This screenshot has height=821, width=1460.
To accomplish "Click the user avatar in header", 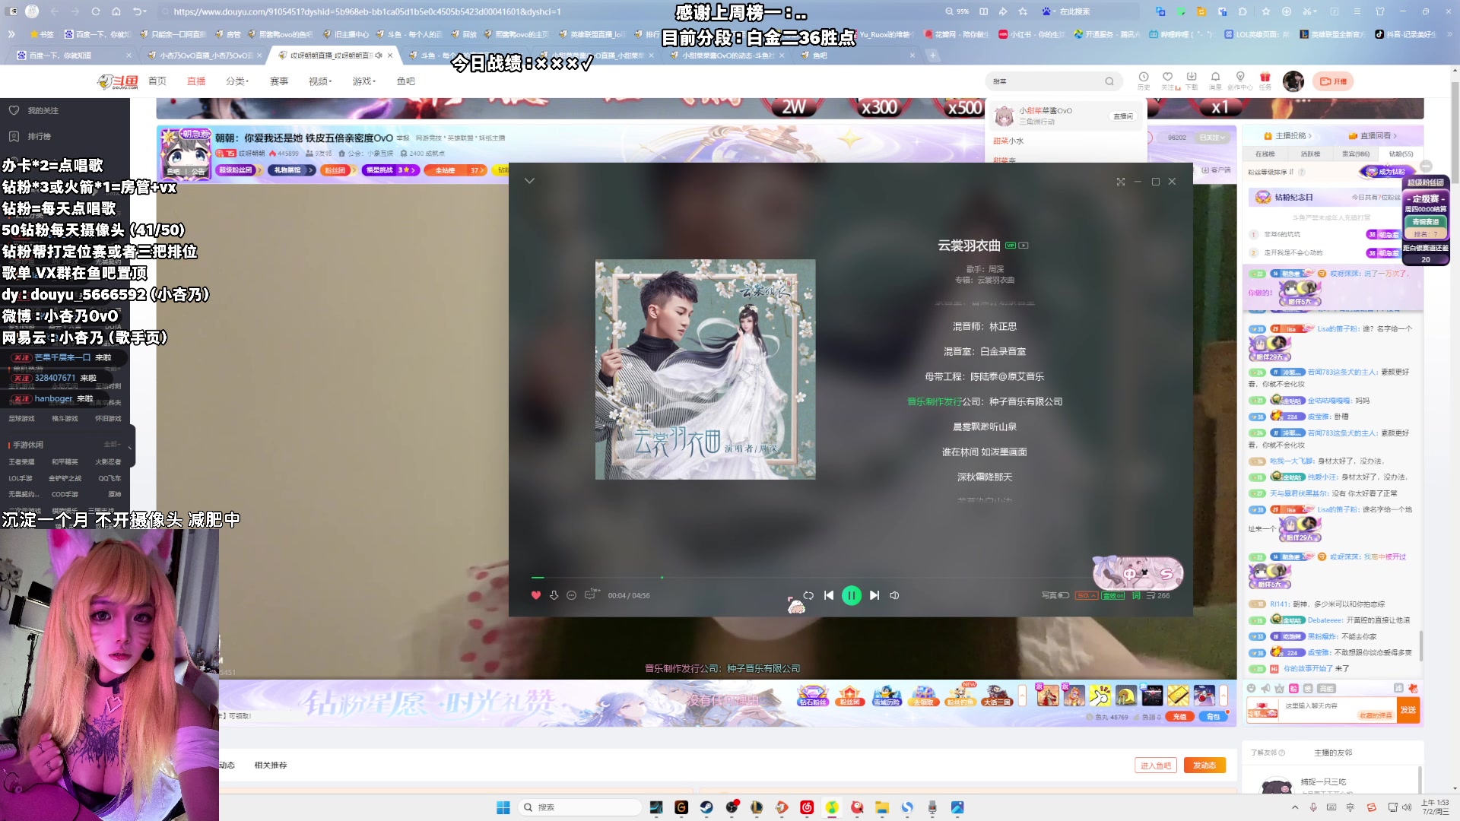I will pos(1293,81).
